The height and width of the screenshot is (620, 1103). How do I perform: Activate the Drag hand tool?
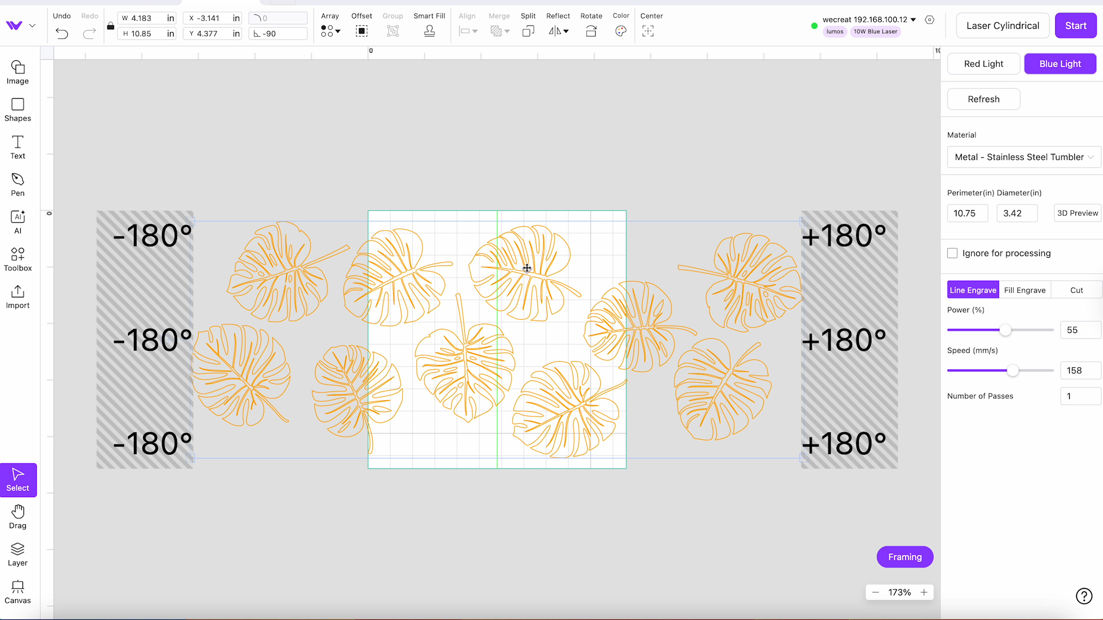[x=17, y=517]
